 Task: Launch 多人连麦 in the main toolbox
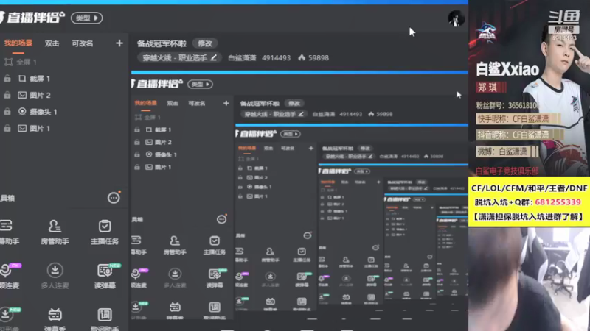[55, 276]
